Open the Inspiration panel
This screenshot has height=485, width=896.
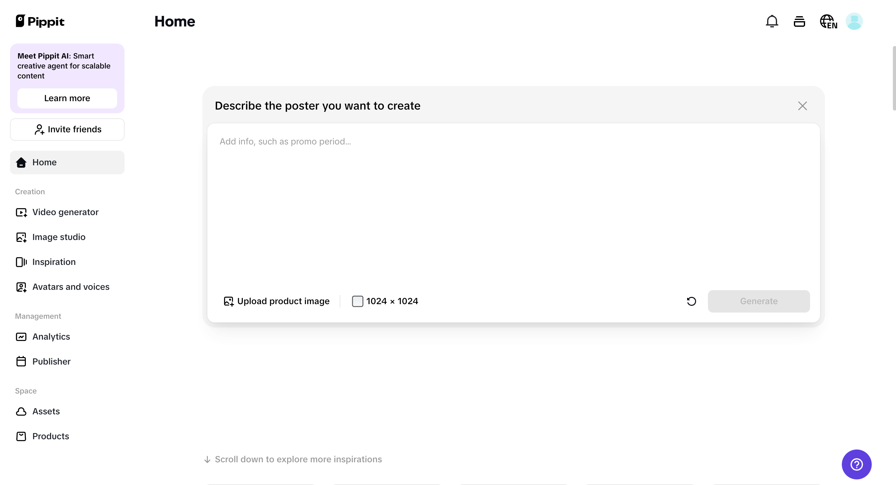point(54,262)
